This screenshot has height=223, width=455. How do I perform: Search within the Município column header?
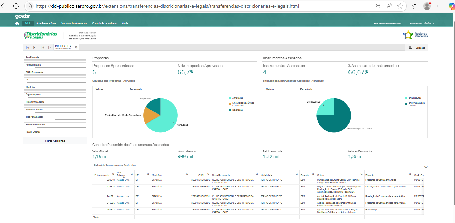(186, 174)
